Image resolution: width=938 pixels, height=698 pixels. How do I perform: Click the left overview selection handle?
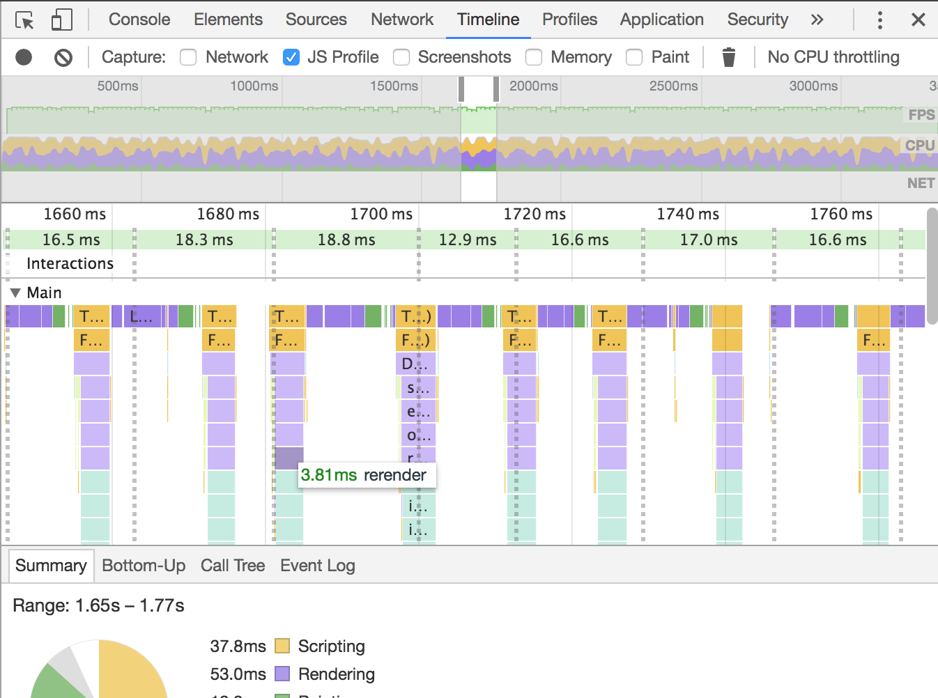[x=461, y=89]
